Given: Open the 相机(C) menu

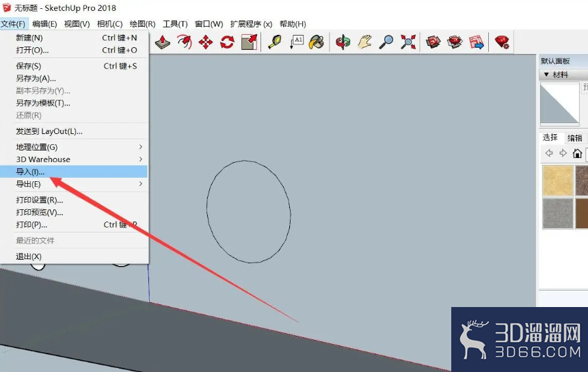Looking at the screenshot, I should pyautogui.click(x=109, y=24).
